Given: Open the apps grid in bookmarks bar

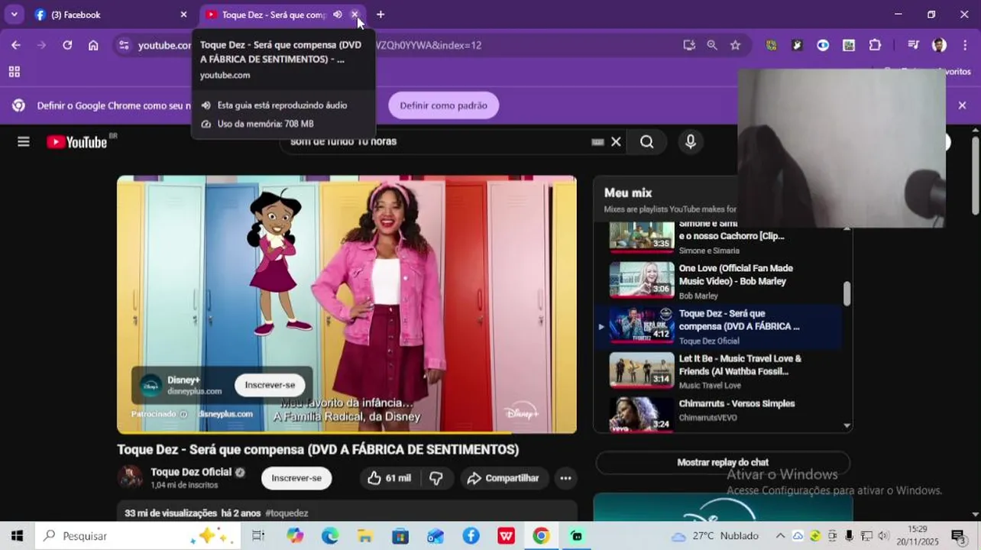Looking at the screenshot, I should click(14, 72).
